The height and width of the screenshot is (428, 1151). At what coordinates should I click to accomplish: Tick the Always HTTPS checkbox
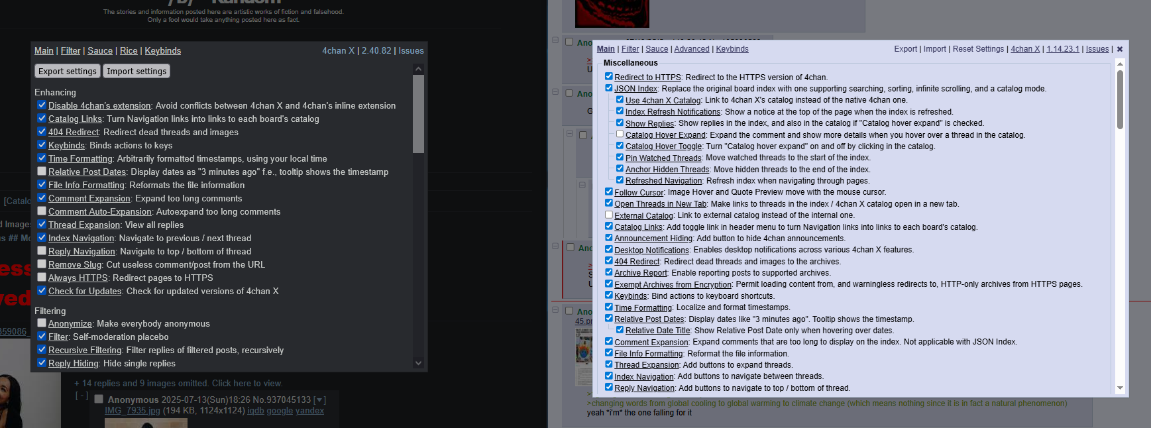pos(42,277)
